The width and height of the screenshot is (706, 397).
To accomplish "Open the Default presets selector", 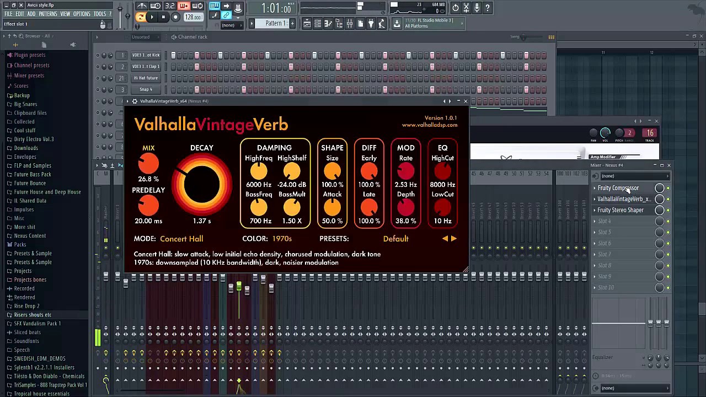I will point(395,239).
